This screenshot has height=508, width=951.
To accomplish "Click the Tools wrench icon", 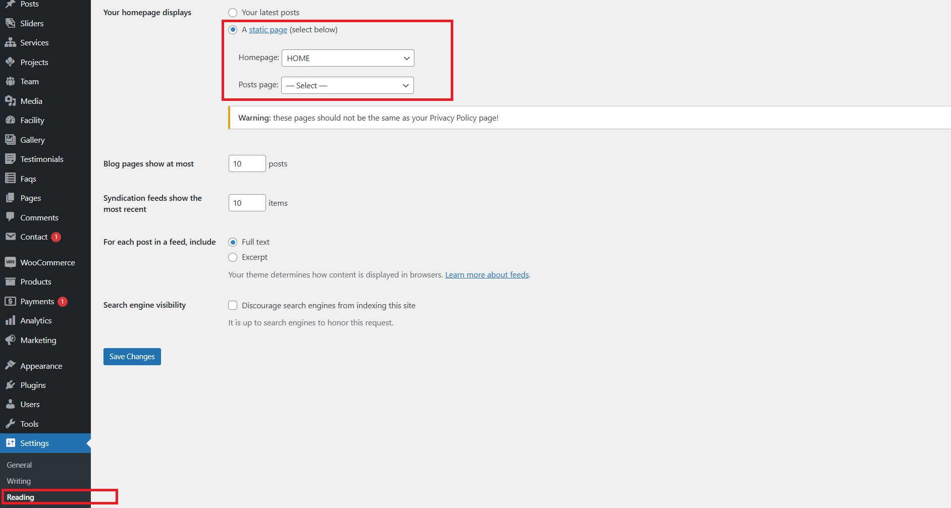I will click(x=10, y=424).
